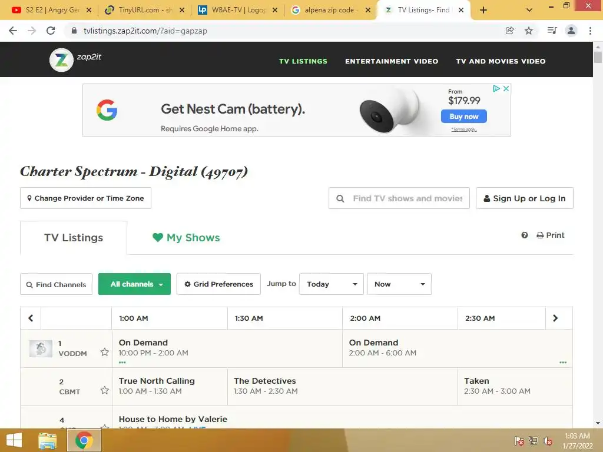The width and height of the screenshot is (603, 452).
Task: Open Chrome profile avatar icon
Action: 571,31
